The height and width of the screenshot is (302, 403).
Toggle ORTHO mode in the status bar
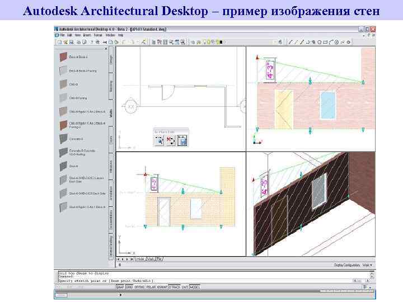click(139, 287)
